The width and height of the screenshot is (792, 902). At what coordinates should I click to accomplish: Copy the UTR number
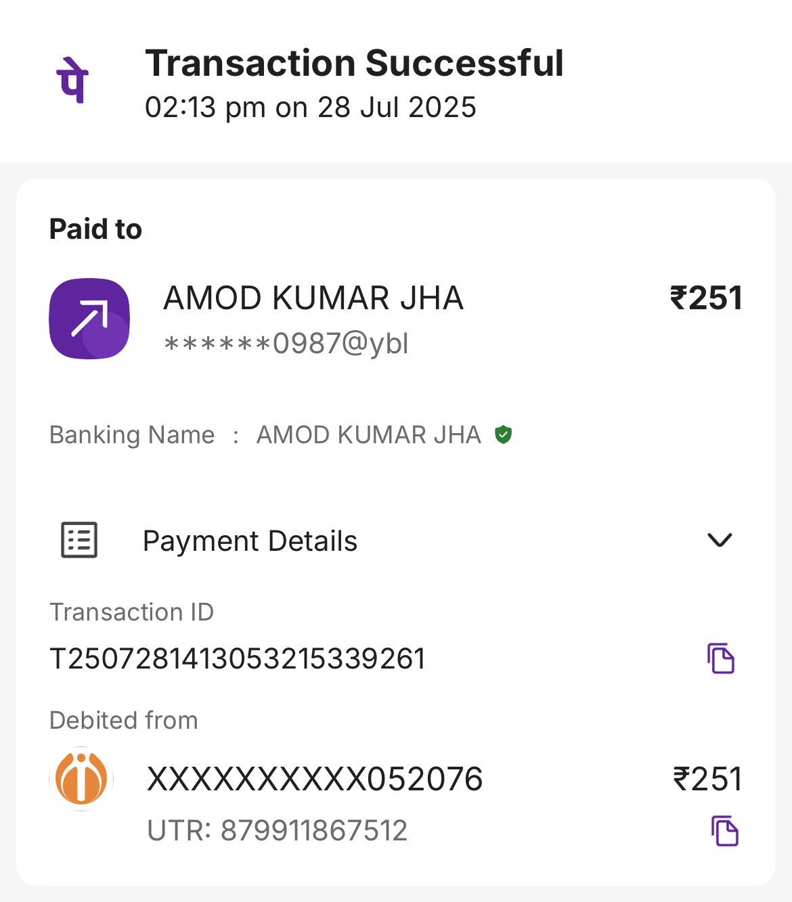(x=724, y=831)
